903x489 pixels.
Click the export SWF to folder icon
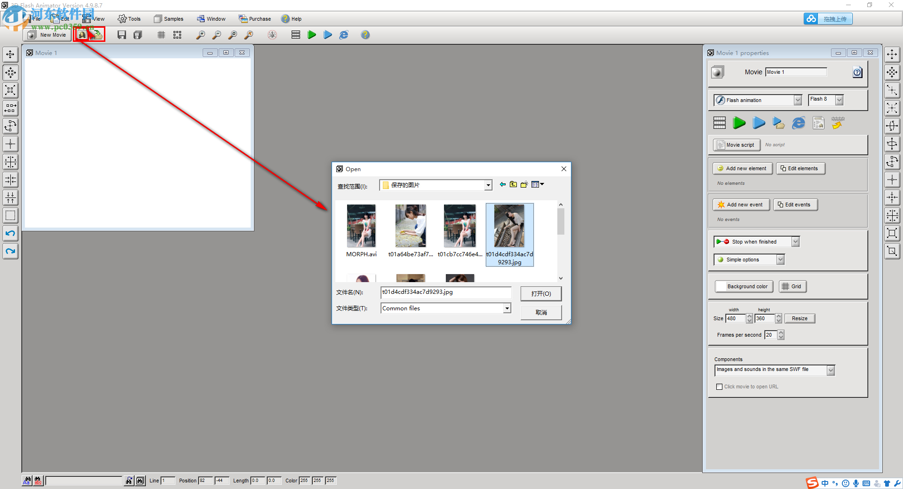(778, 123)
